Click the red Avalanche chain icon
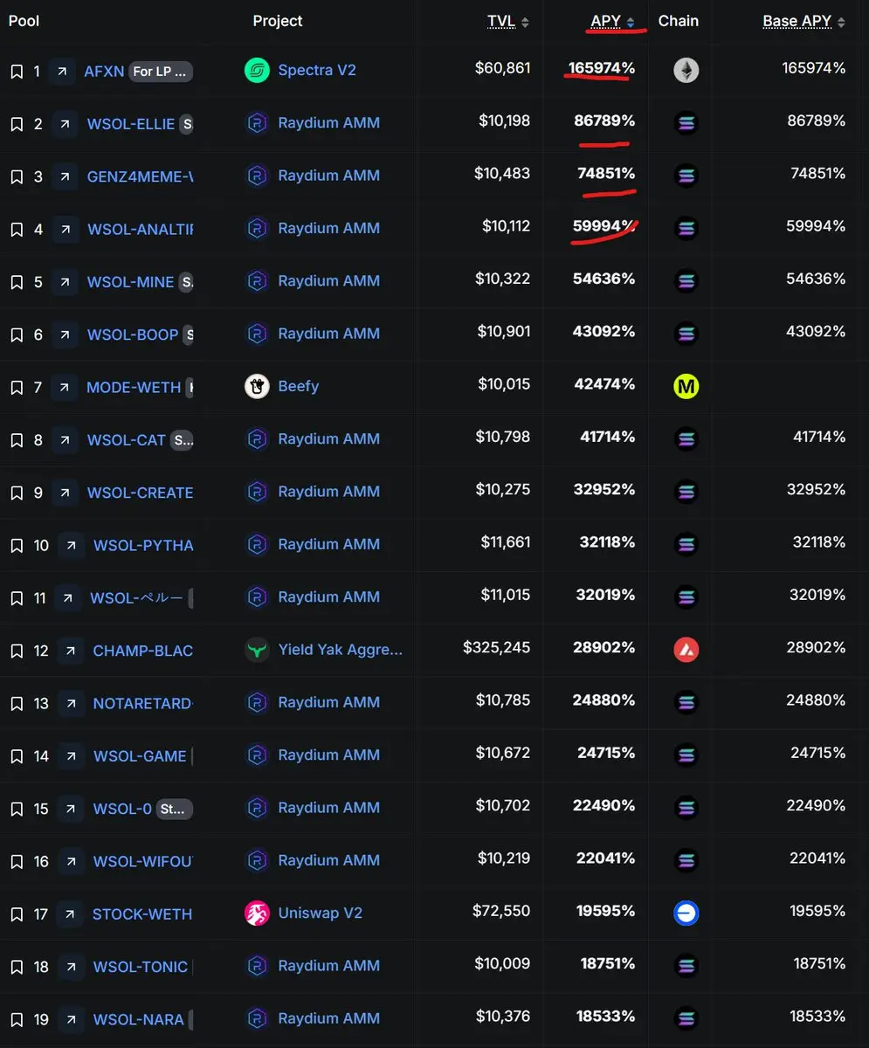Image resolution: width=869 pixels, height=1048 pixels. (x=686, y=650)
